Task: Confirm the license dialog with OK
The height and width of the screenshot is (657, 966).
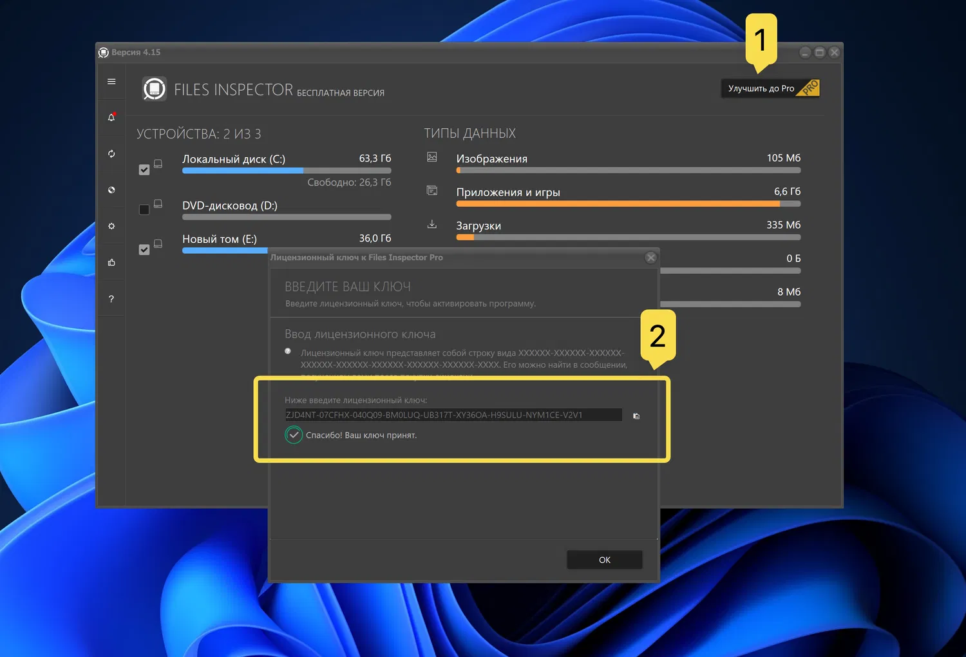Action: pos(604,559)
